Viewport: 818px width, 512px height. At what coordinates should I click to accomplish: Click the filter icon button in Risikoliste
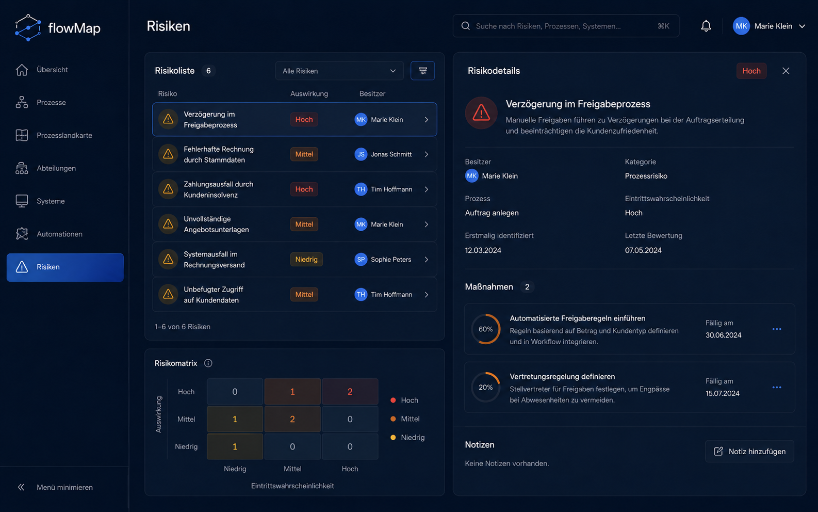[x=422, y=71]
